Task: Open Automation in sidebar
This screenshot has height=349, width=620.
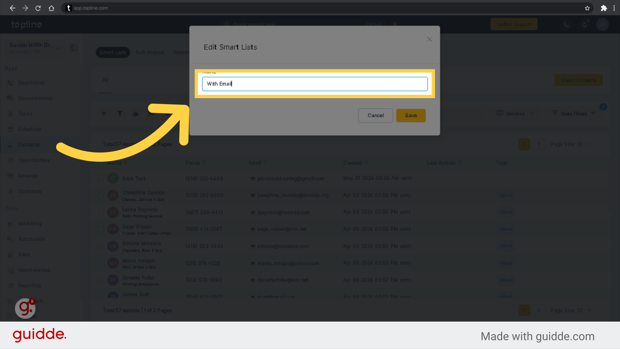Action: coord(31,239)
